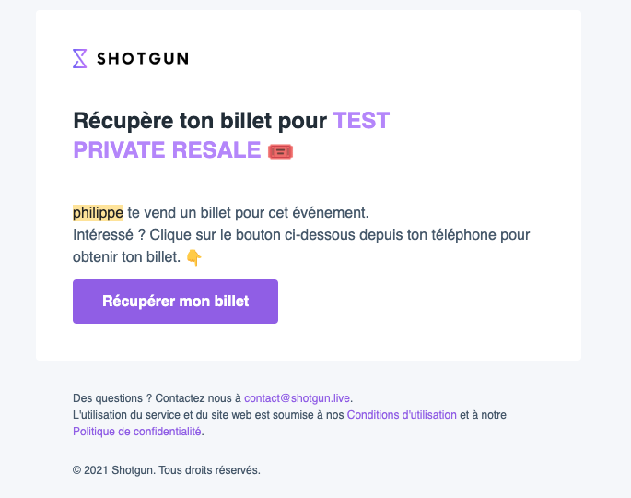This screenshot has height=498, width=631.
Task: Open the Conditions d'utilisation link
Action: (x=402, y=415)
